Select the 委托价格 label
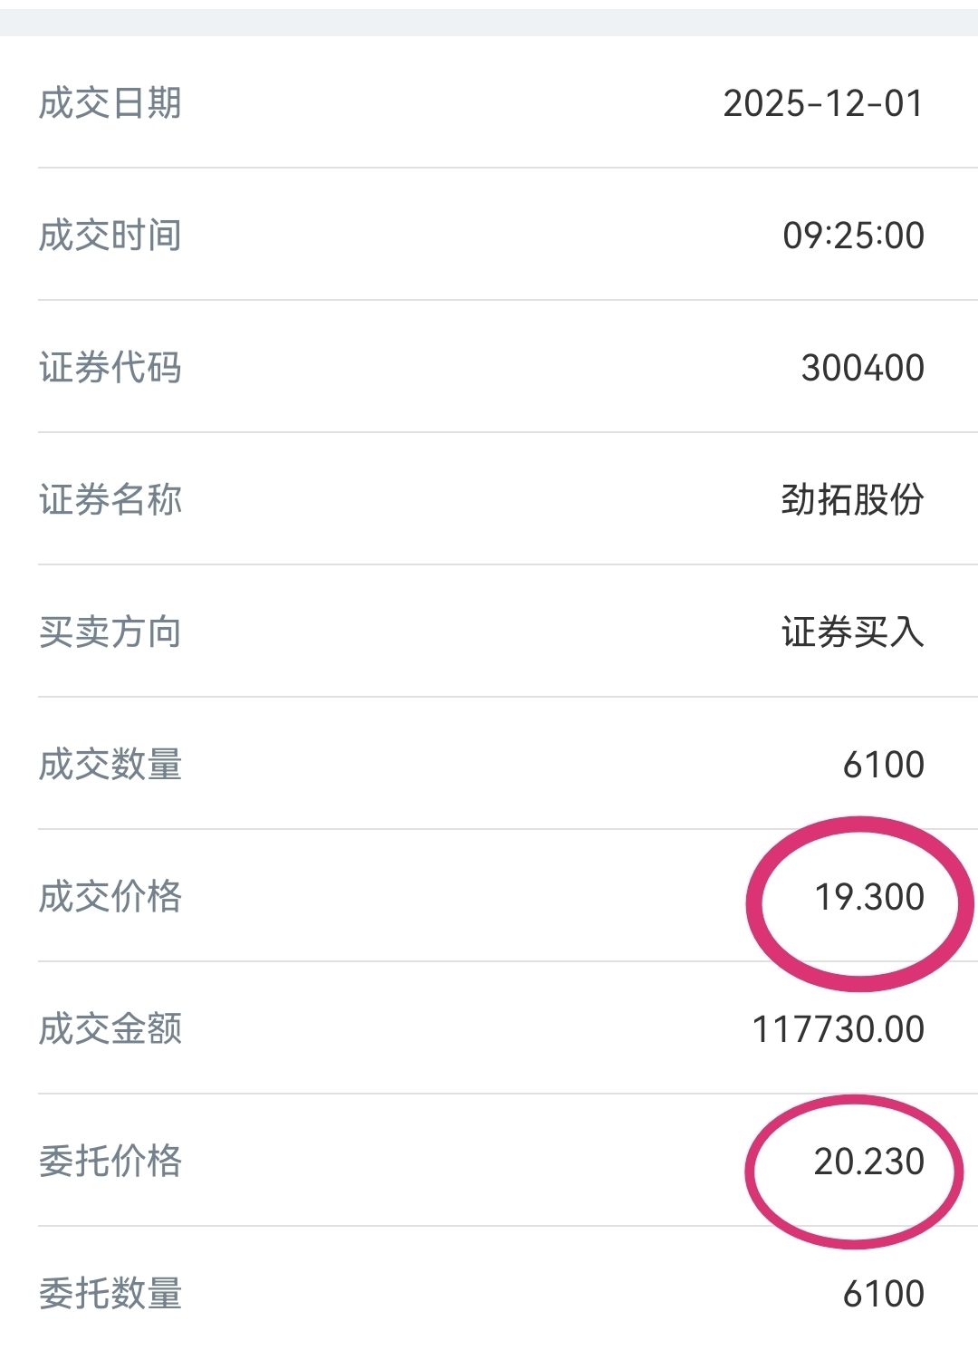Image resolution: width=978 pixels, height=1350 pixels. point(110,1162)
